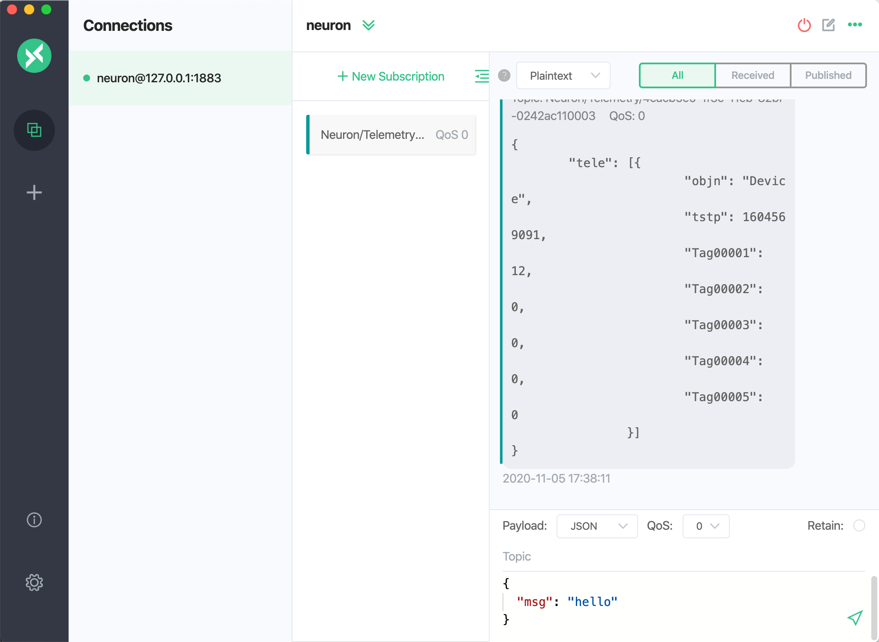Switch to the All messages tab
The image size is (879, 642).
point(677,75)
